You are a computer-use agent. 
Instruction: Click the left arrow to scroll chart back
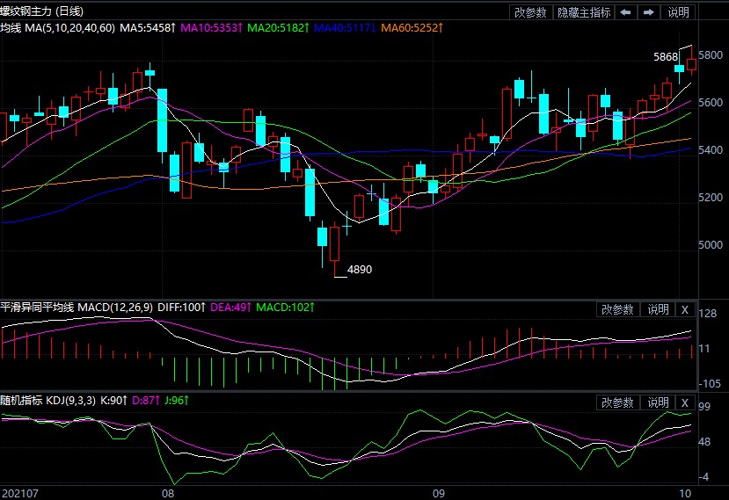click(625, 12)
